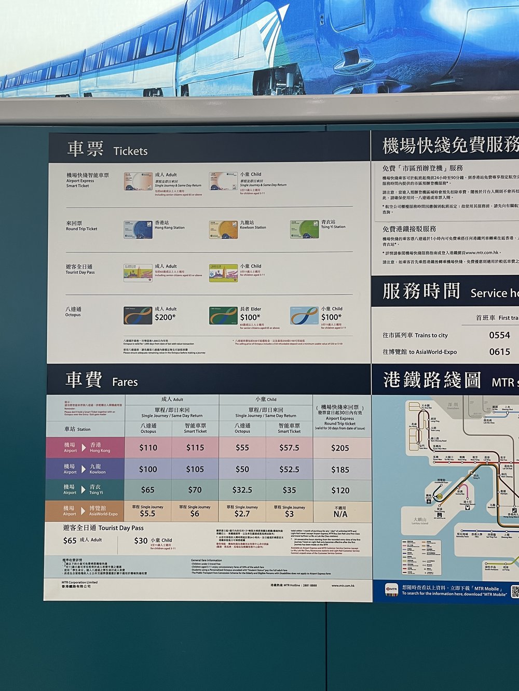Click the MTR Hotline 2881 8888 text

coord(294,585)
